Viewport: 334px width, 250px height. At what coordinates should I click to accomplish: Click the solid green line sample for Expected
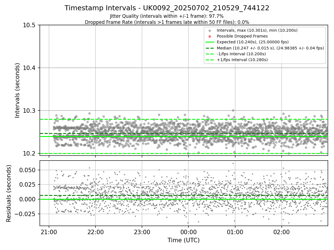click(210, 42)
